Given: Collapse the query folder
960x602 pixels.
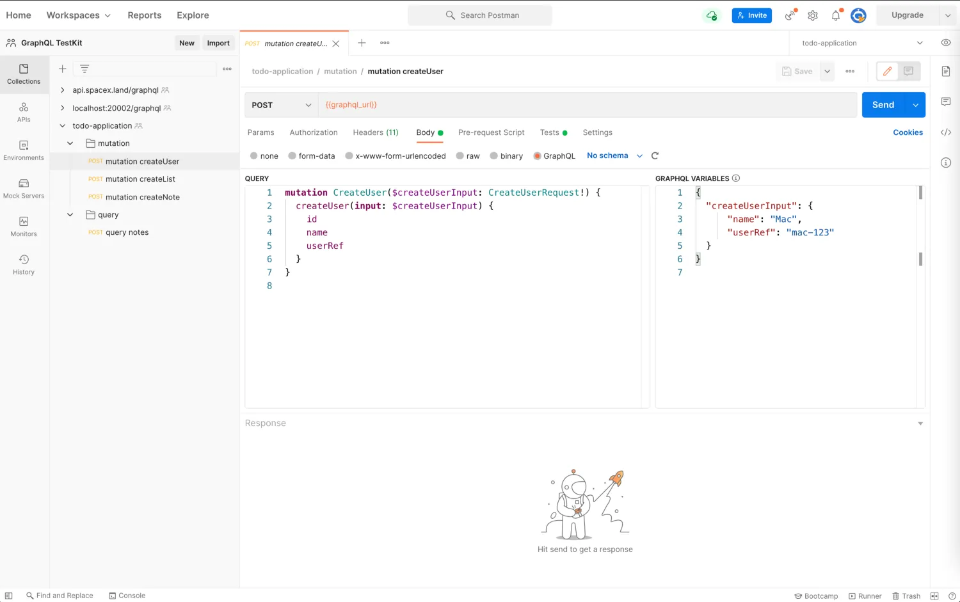Looking at the screenshot, I should click(x=70, y=215).
